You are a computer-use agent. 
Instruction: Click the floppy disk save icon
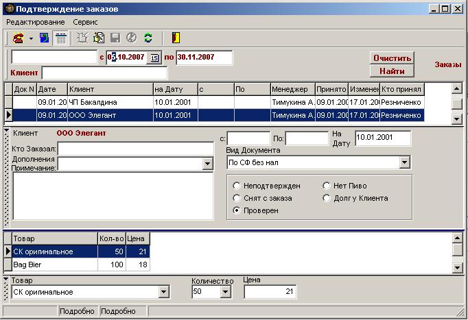(x=115, y=38)
